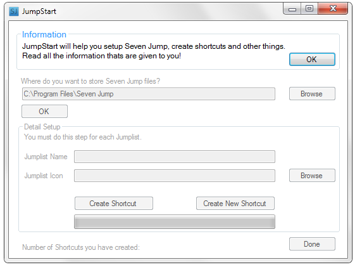Close the JumpStart window
The image size is (355, 267).
coord(333,9)
